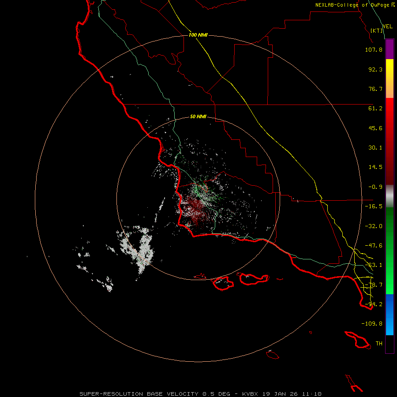
Task: Click the 76.7 legend value
Action: (x=375, y=89)
